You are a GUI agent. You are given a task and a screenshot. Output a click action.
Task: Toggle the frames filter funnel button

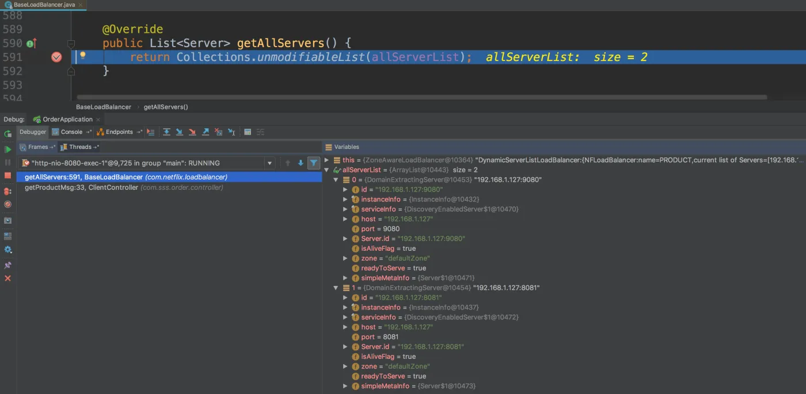click(x=314, y=163)
